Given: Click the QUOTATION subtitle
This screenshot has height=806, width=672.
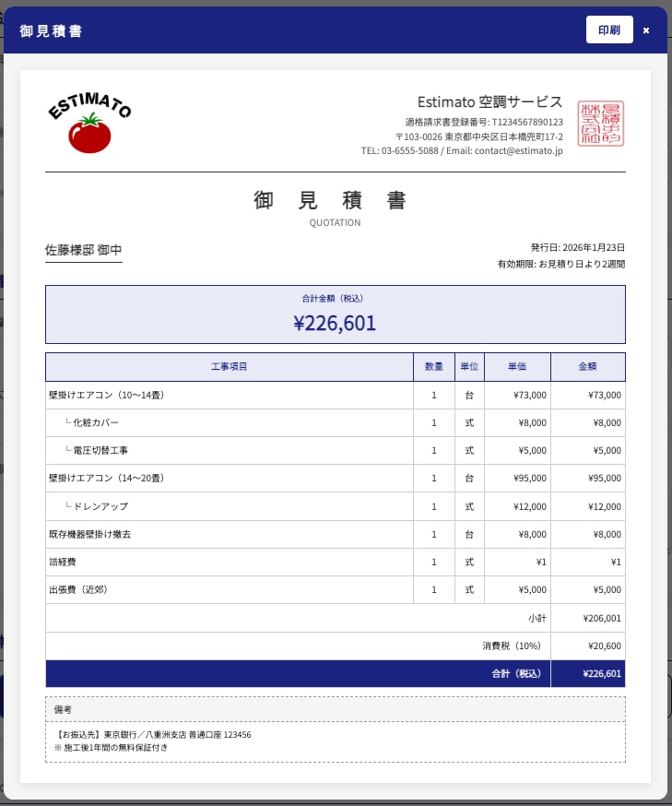Looking at the screenshot, I should pyautogui.click(x=335, y=222).
